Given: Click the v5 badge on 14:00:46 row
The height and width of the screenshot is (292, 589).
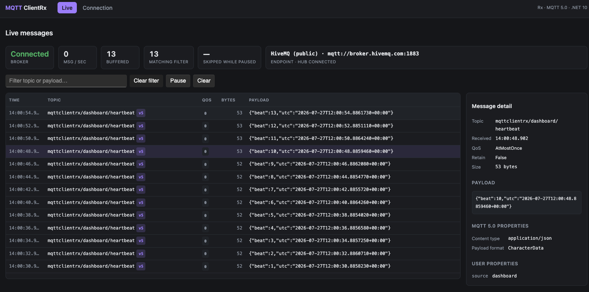Looking at the screenshot, I should (x=141, y=164).
